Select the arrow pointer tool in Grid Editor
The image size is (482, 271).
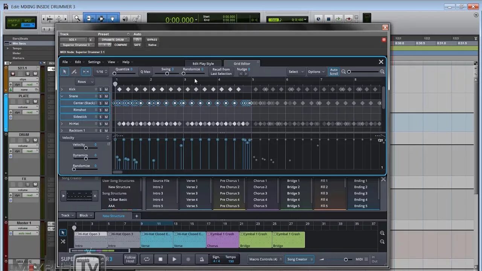[64, 72]
